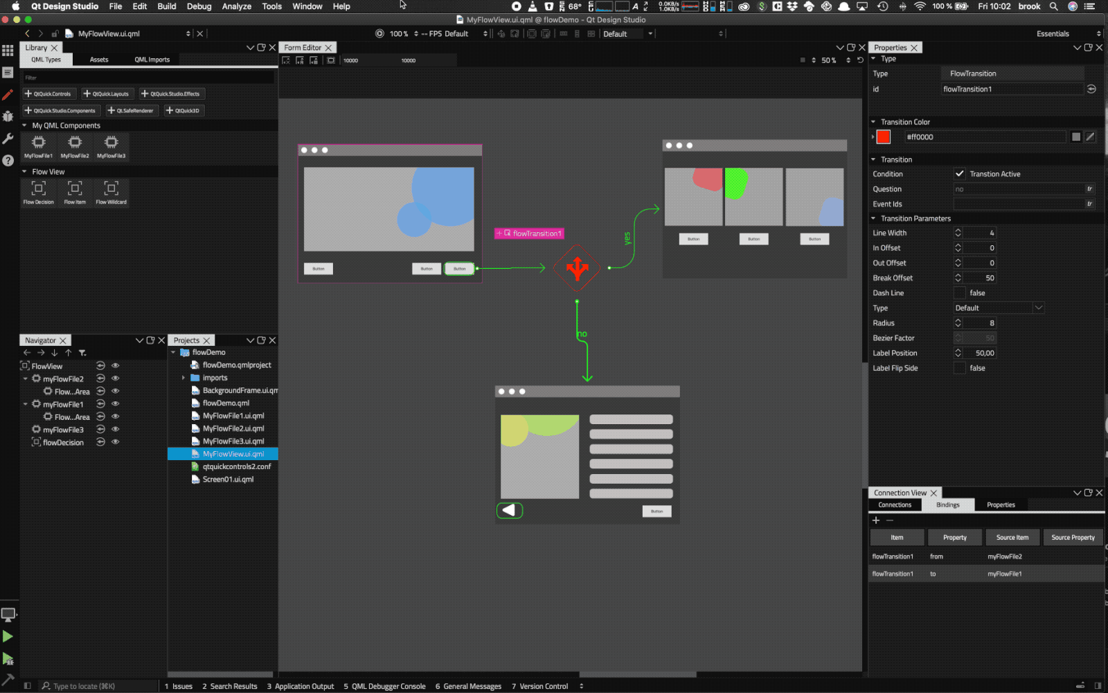Image resolution: width=1108 pixels, height=693 pixels.
Task: Add the QtQuick3D module to imports
Action: 183,109
